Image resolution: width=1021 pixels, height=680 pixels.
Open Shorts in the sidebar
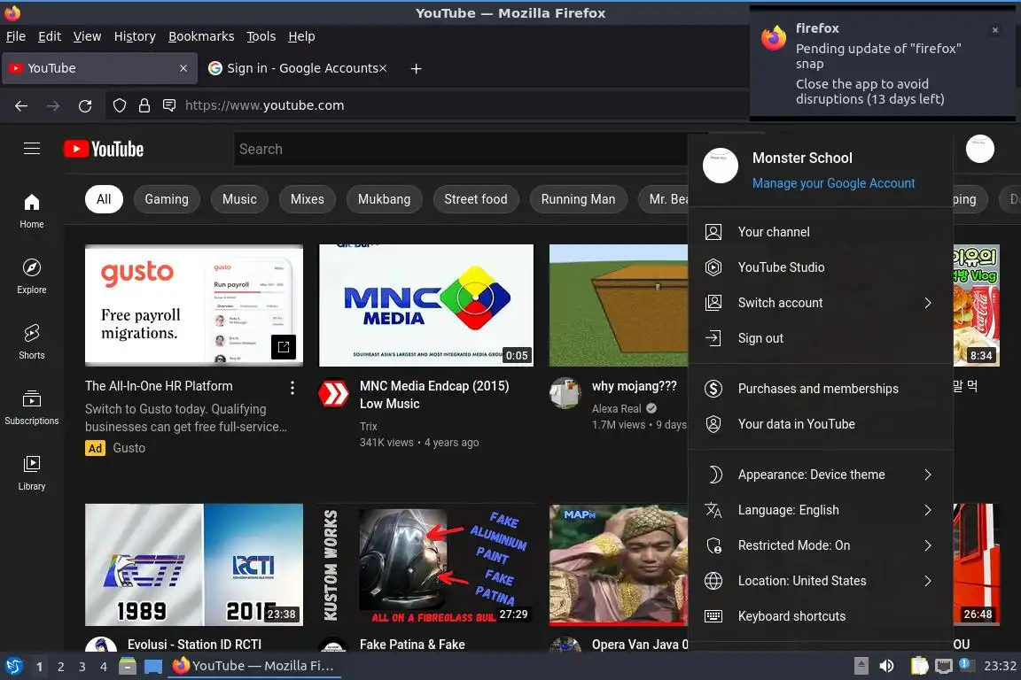coord(31,343)
